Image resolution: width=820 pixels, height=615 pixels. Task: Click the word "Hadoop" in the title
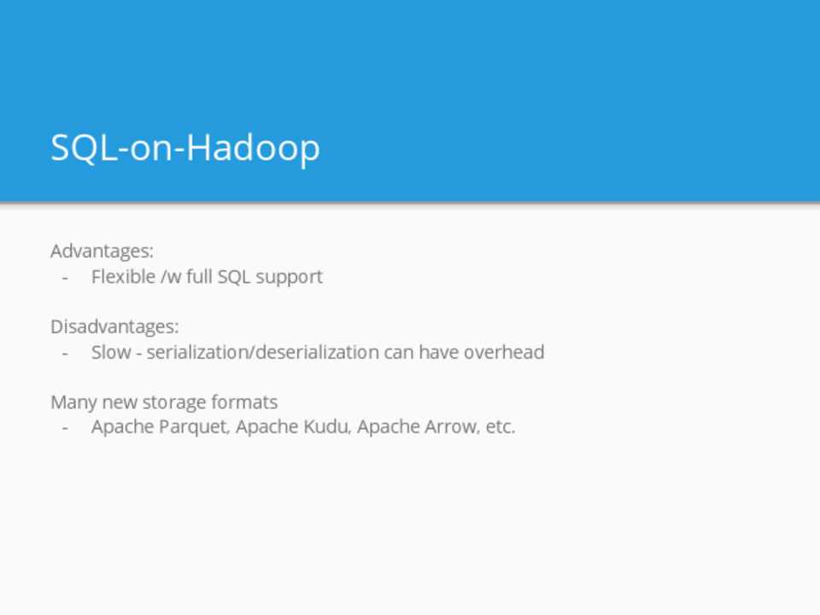(x=253, y=147)
